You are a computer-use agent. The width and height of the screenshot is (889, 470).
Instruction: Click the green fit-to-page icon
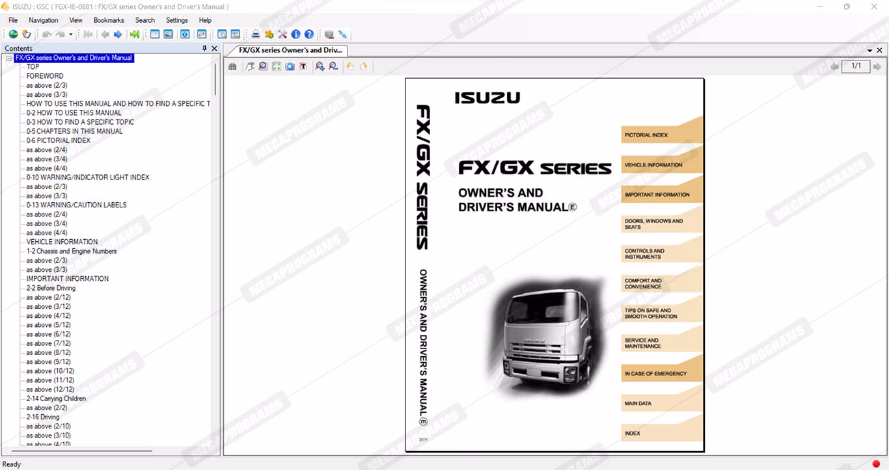(x=277, y=66)
